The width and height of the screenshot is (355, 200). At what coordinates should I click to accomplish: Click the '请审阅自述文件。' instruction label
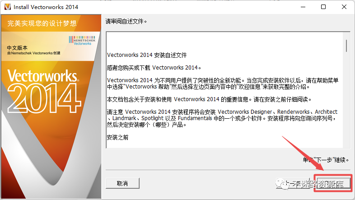tap(126, 22)
